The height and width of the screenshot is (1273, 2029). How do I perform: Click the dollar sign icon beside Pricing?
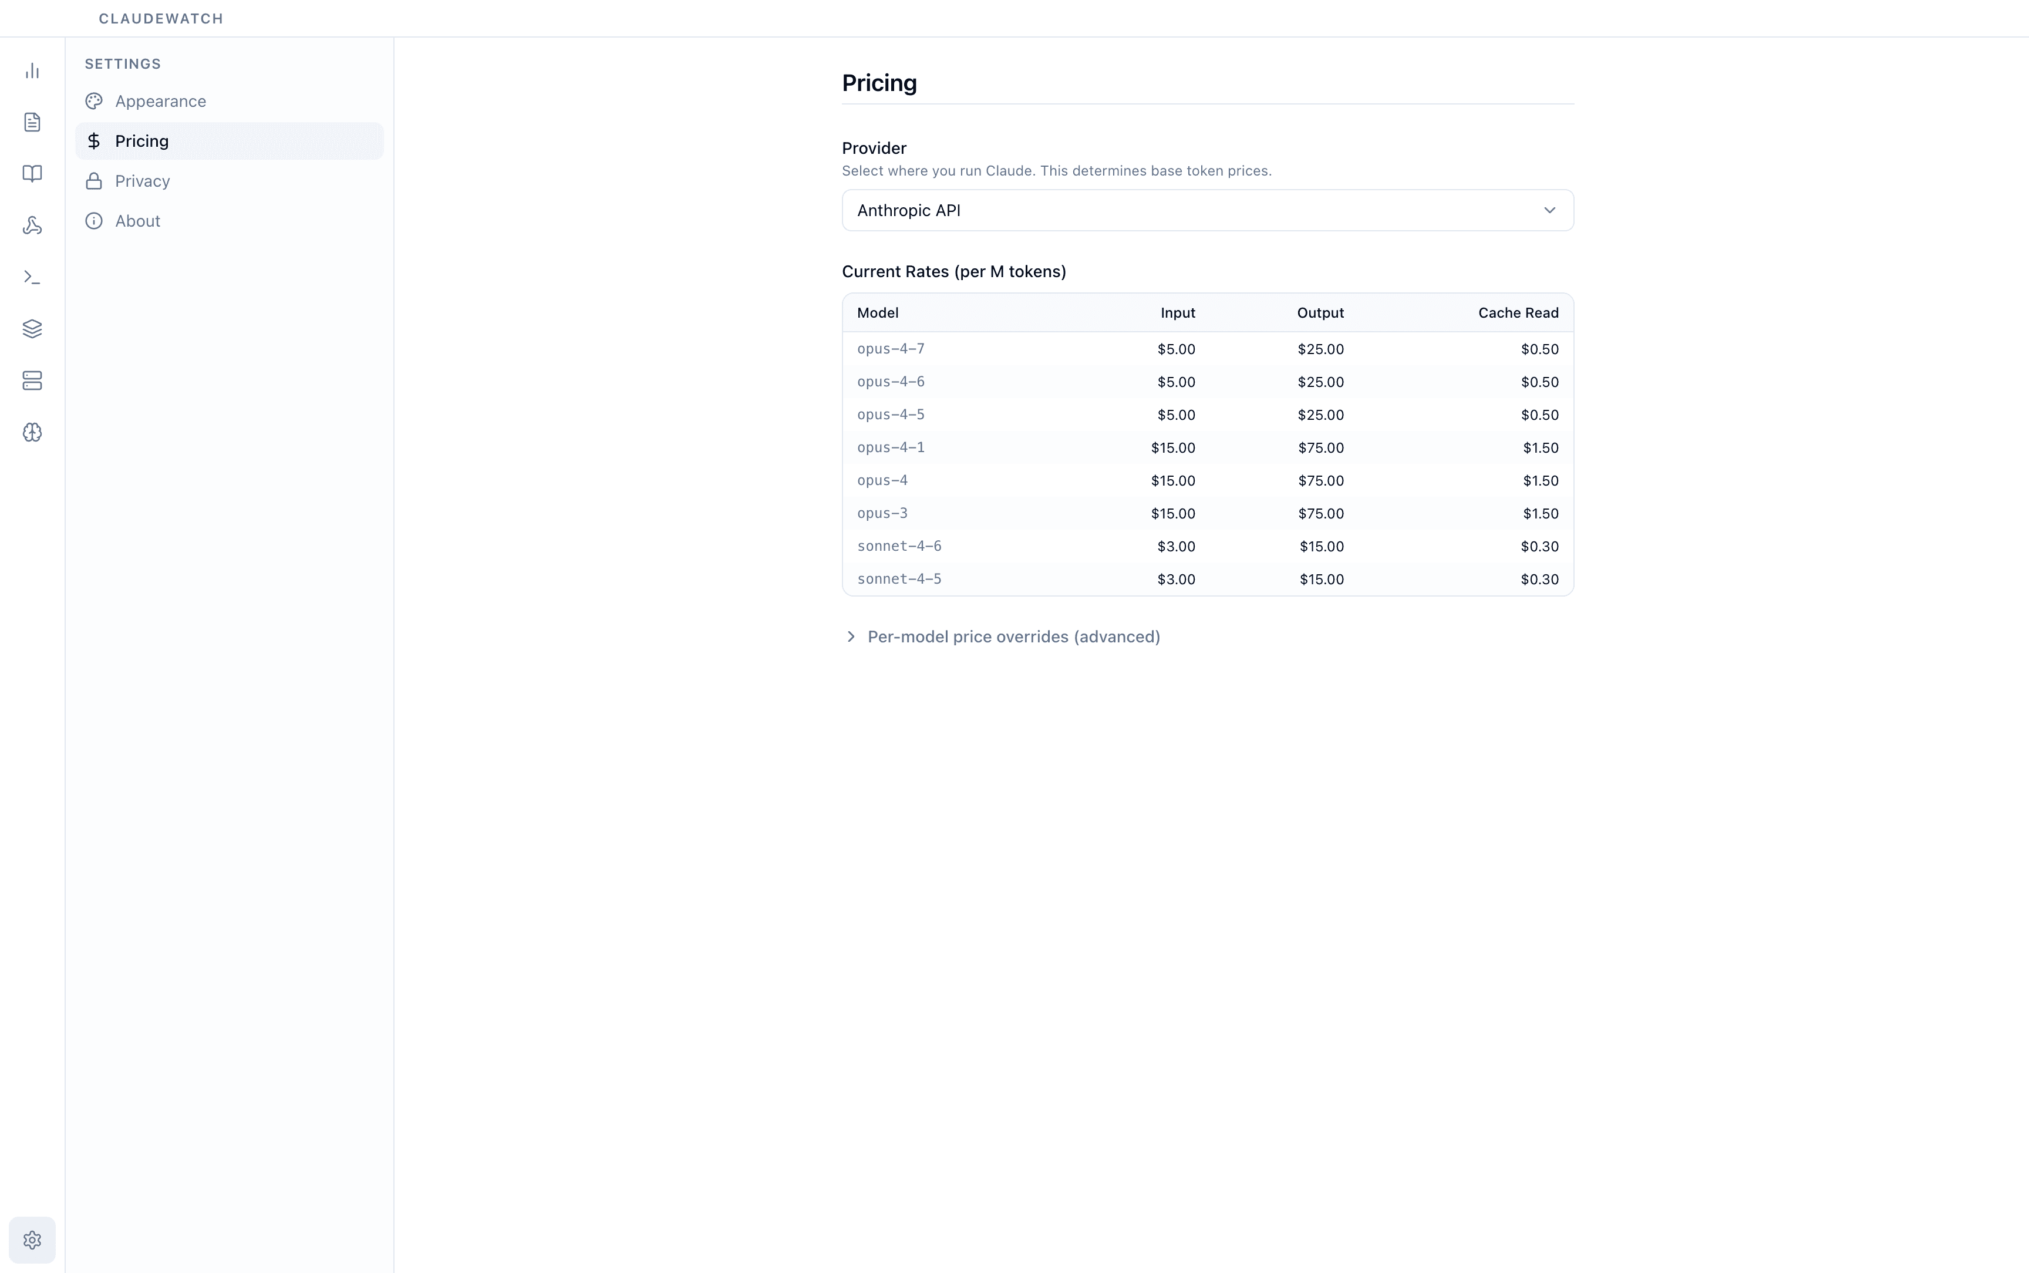click(95, 140)
